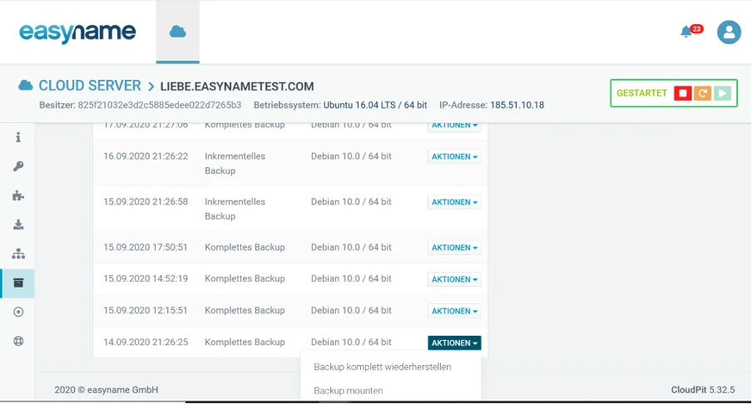The image size is (752, 404).
Task: Collapse Aktionen dropdown for 14.09.2020 backup
Action: [x=454, y=342]
